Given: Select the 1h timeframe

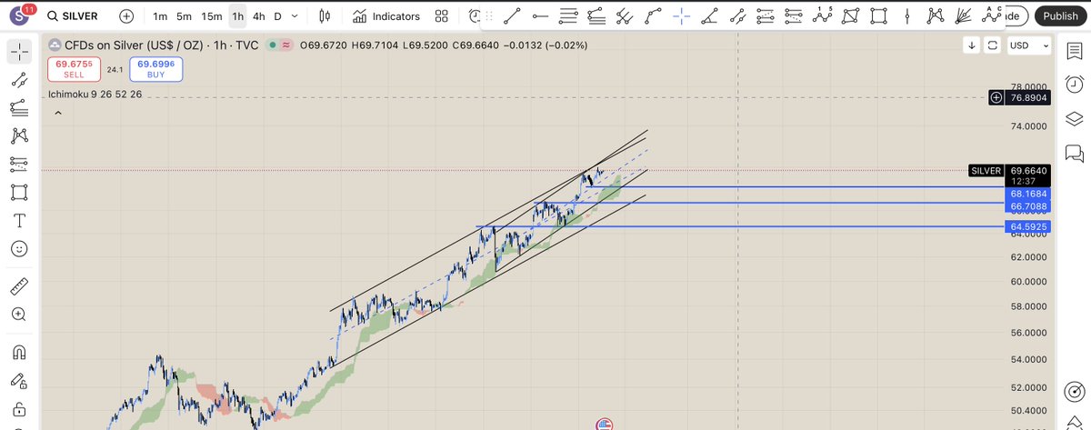Looking at the screenshot, I should pos(237,16).
